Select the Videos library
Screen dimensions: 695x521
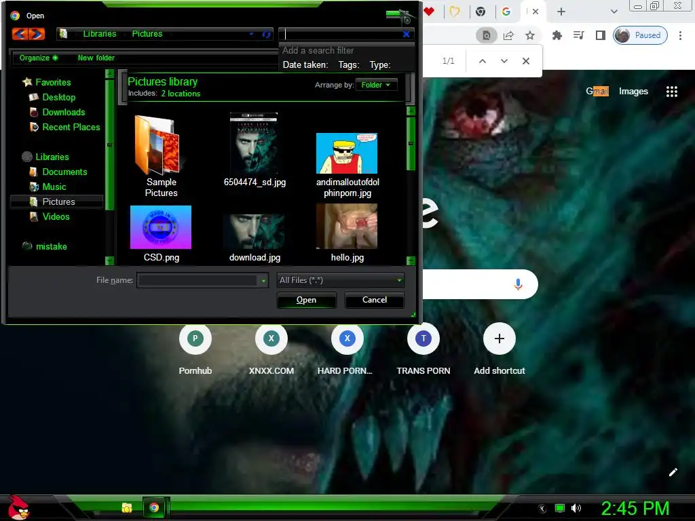(56, 216)
